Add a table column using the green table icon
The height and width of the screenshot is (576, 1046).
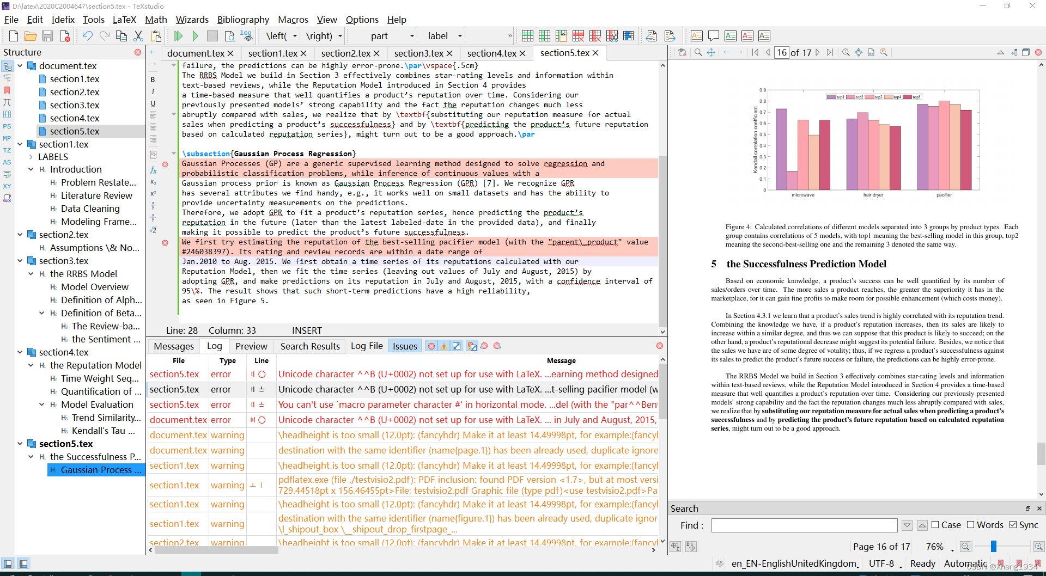[x=544, y=35]
